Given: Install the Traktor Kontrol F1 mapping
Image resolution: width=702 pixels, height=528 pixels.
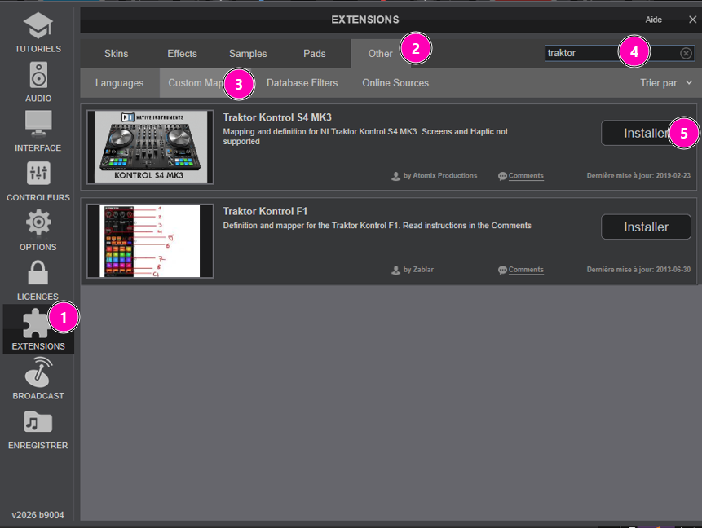Looking at the screenshot, I should [x=646, y=227].
